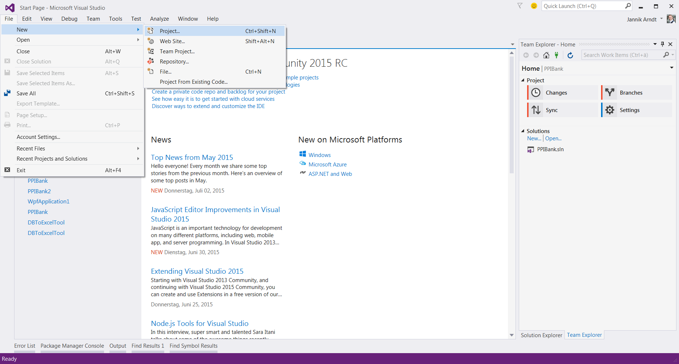Viewport: 679px width, 364px height.
Task: Click the Team Explorer home icon
Action: tap(546, 55)
